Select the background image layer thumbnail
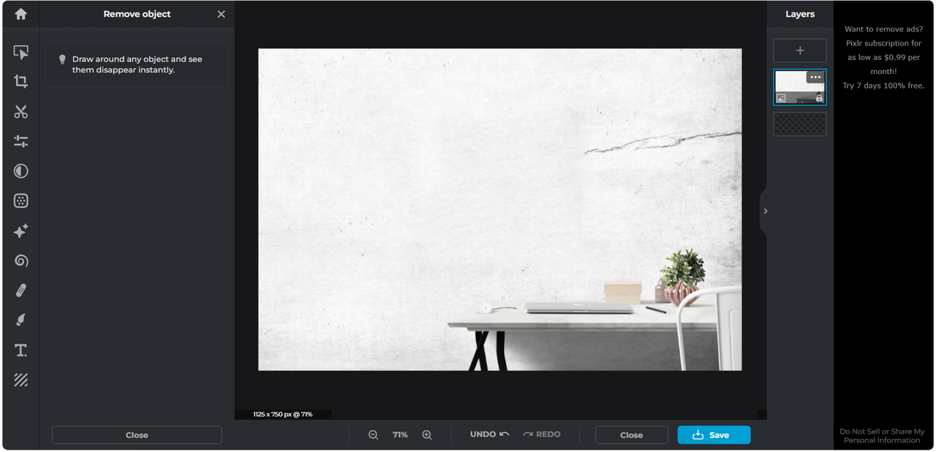 click(x=800, y=87)
